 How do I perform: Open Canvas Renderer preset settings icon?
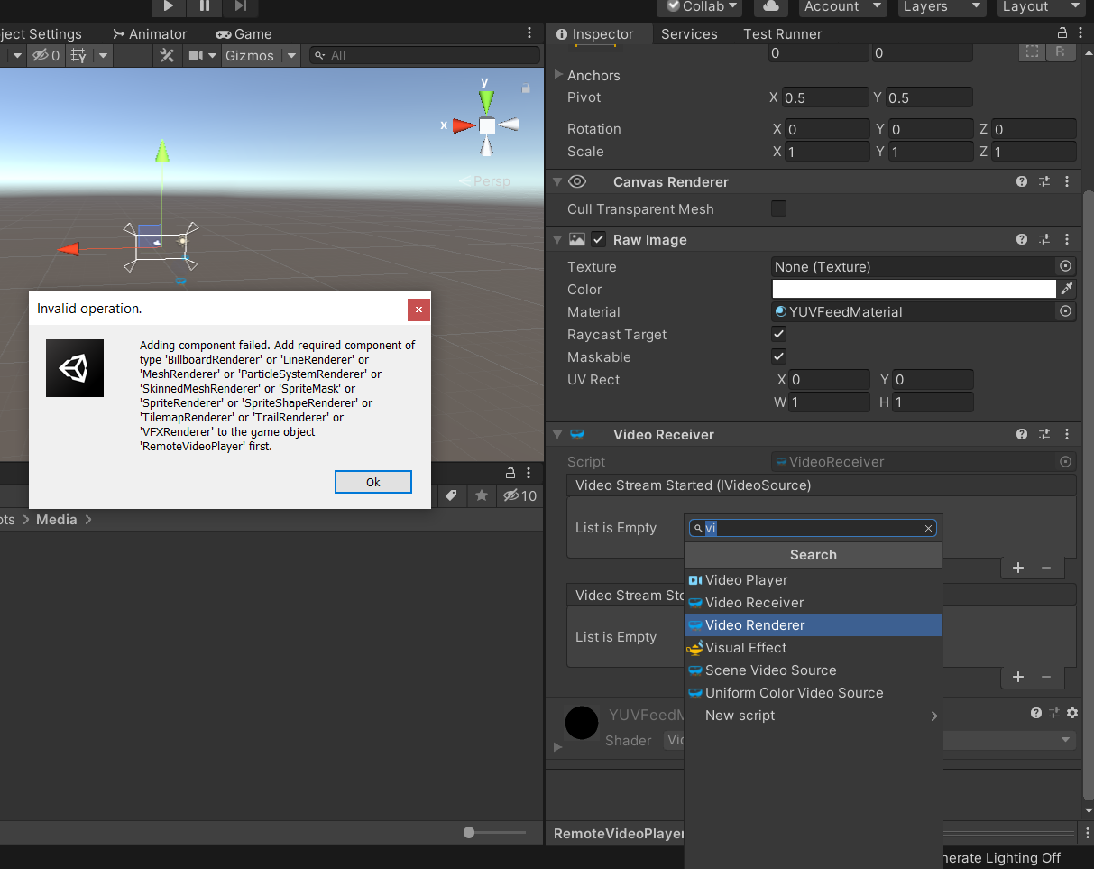coord(1044,181)
